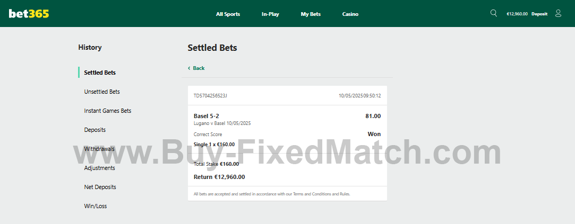Click the Deposit button in header
Screen dimensions: 575x224
(539, 14)
